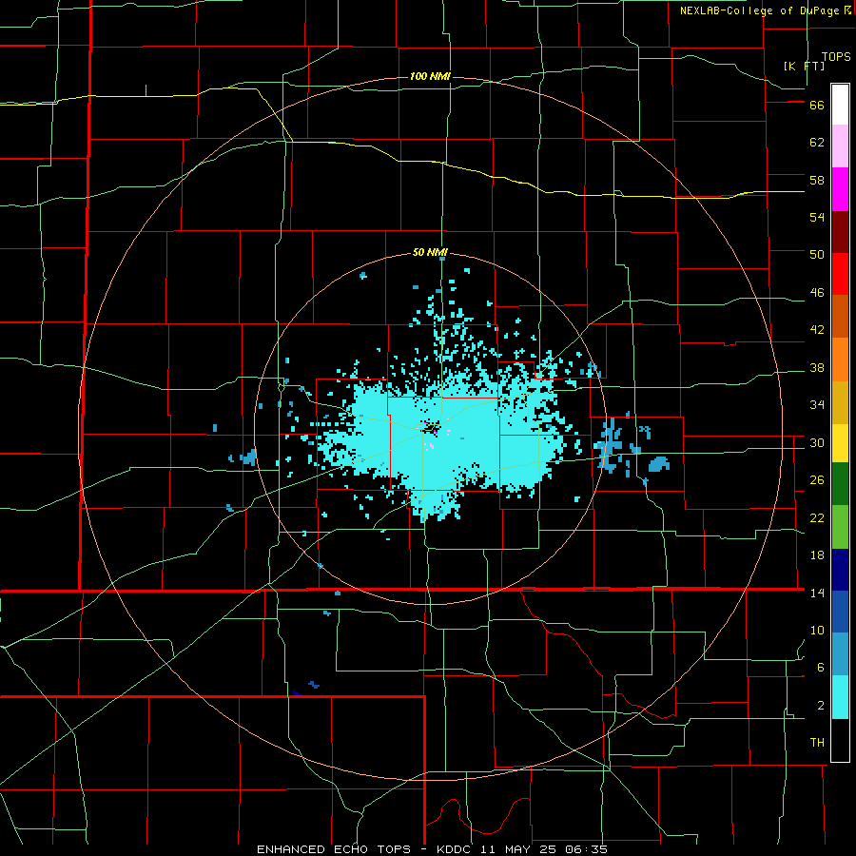Click the '50 NMI' range ring label
This screenshot has width=856, height=856.
coord(430,252)
